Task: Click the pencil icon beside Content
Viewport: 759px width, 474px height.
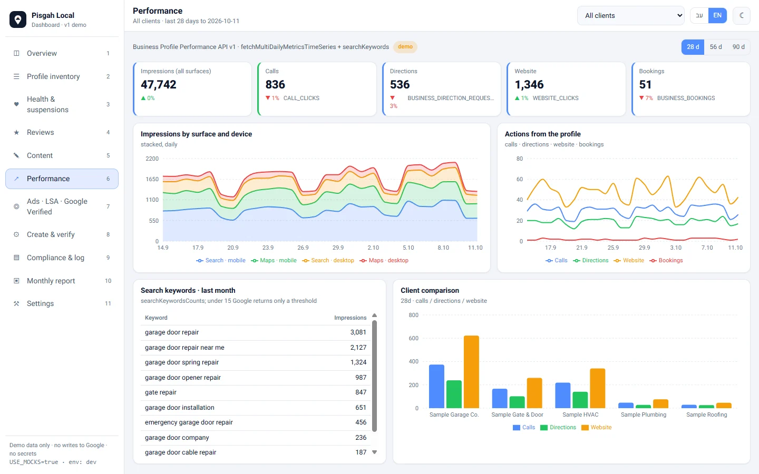Action: [16, 155]
